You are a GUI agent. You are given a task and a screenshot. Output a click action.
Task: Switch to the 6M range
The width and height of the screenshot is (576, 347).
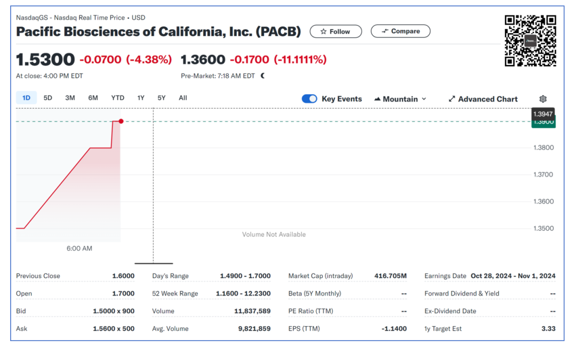click(93, 98)
